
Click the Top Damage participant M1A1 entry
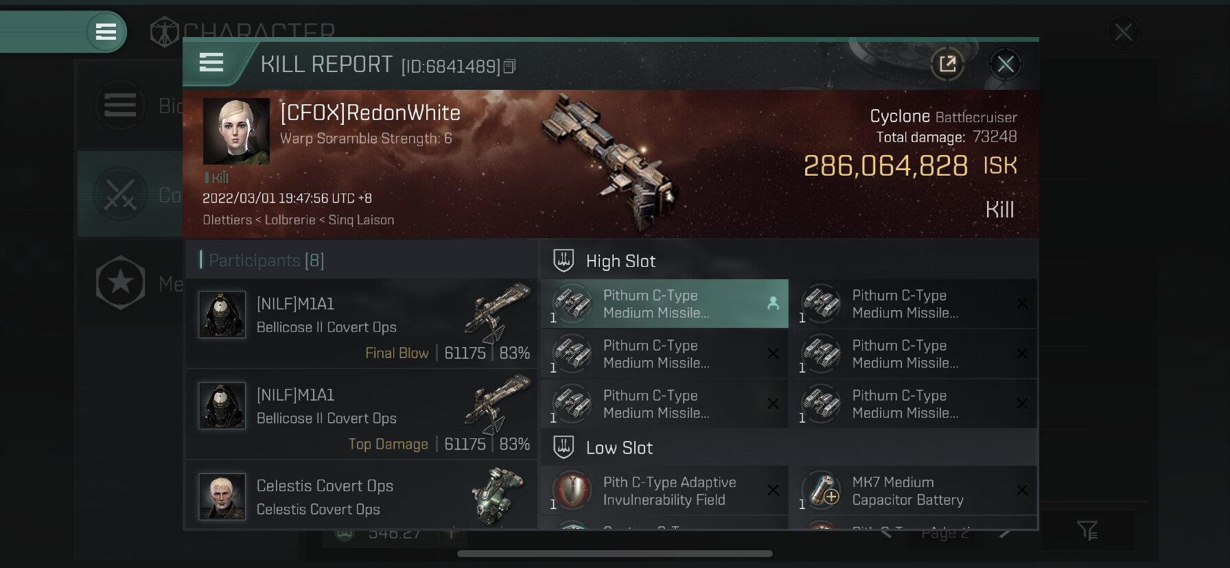[x=362, y=415]
